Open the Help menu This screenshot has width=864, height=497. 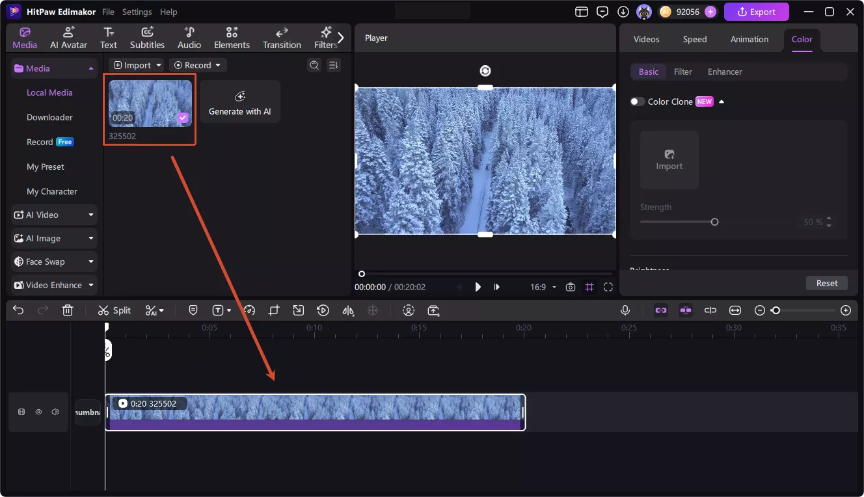pos(169,12)
